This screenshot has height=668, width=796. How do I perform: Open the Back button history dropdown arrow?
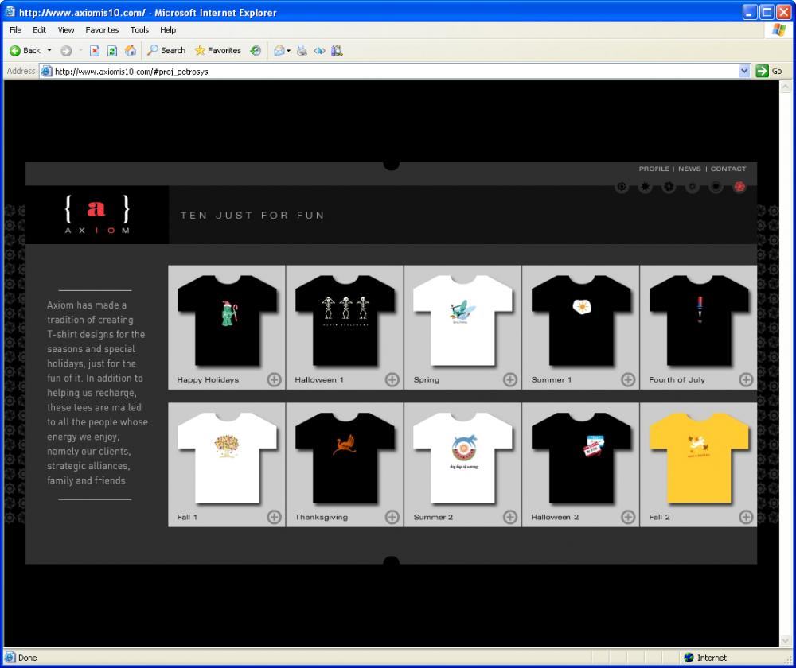(49, 50)
